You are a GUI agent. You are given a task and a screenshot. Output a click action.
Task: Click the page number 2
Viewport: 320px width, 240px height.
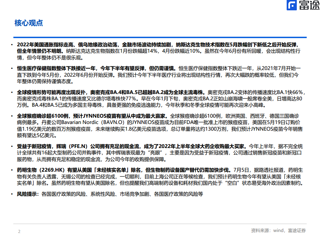coord(19,231)
